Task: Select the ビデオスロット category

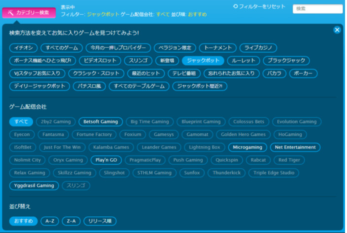Action: coord(100,61)
